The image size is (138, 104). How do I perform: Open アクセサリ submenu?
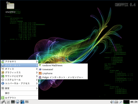tap(19, 62)
